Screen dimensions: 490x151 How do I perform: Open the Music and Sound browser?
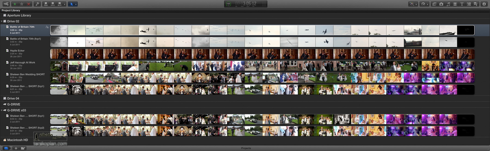click(448, 4)
